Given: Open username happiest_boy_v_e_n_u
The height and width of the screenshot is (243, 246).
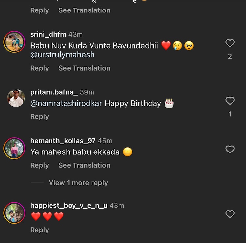Looking at the screenshot, I should click(69, 206).
